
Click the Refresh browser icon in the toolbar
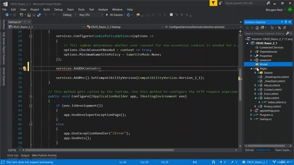pyautogui.click(x=129, y=15)
